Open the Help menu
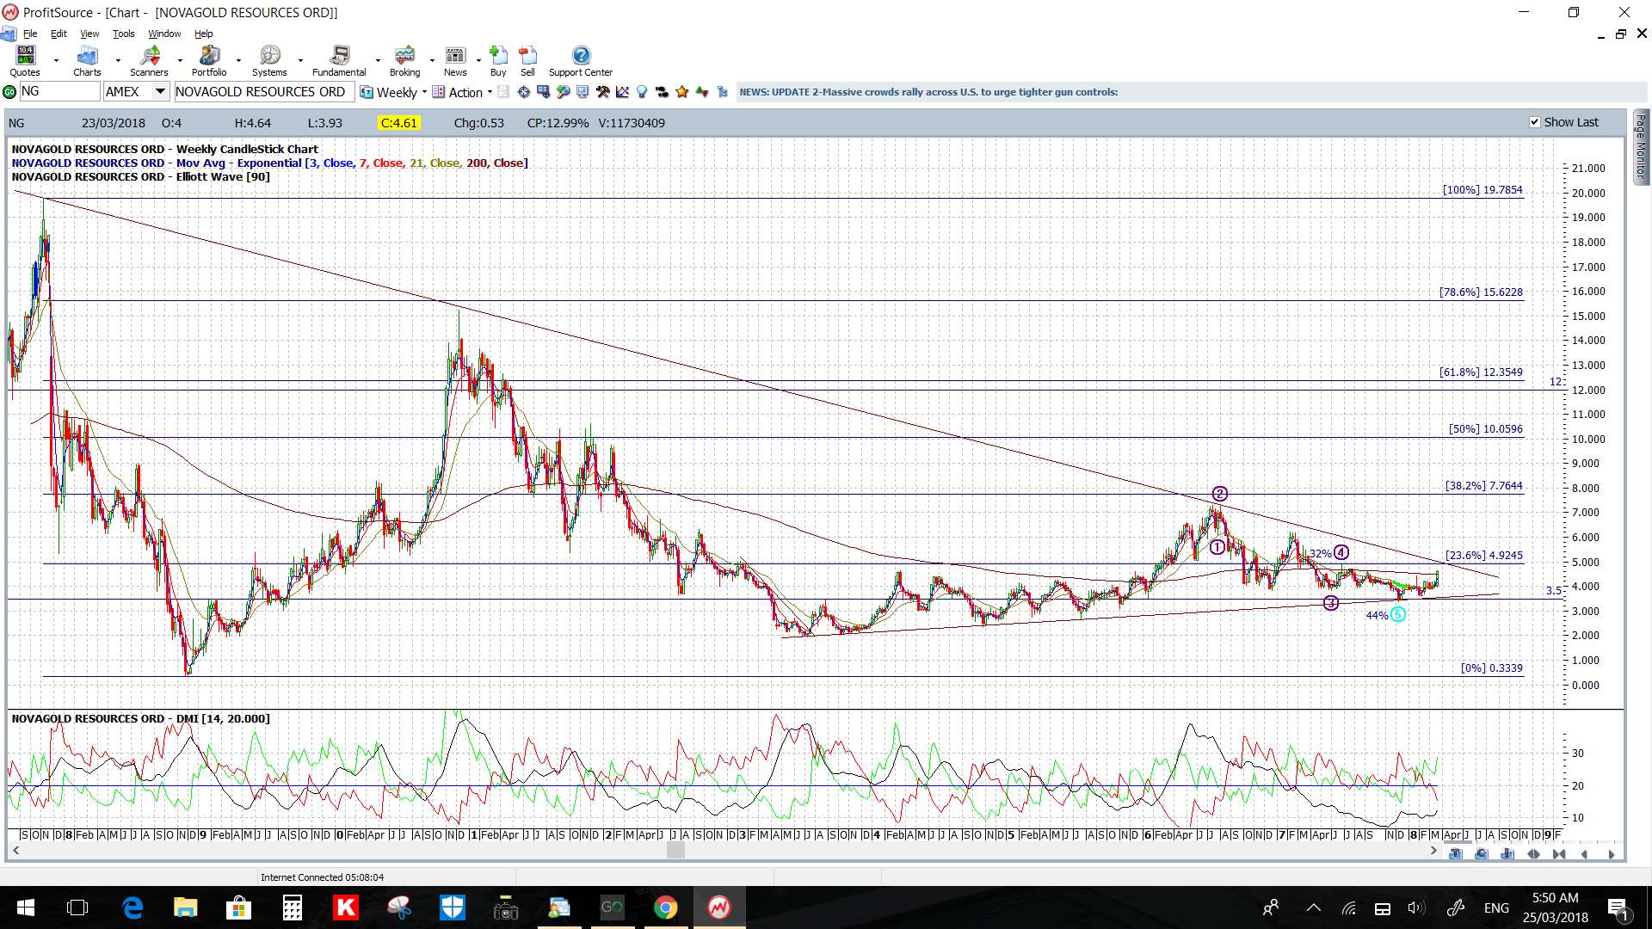The image size is (1652, 929). [x=203, y=34]
